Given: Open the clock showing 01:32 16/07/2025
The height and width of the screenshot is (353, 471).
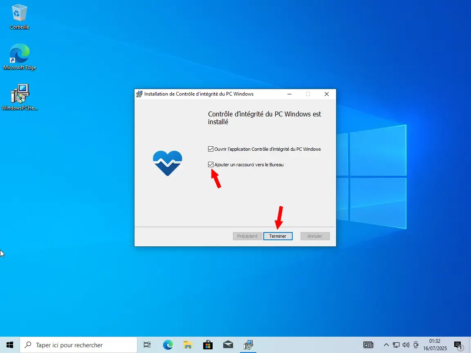Looking at the screenshot, I should pyautogui.click(x=435, y=345).
